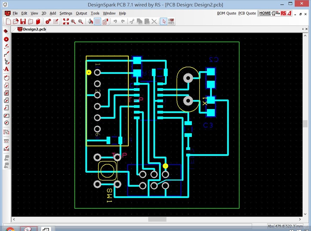Screen dimensions: 311x231
Task: Open the RS logo link
Action: [x=283, y=13]
